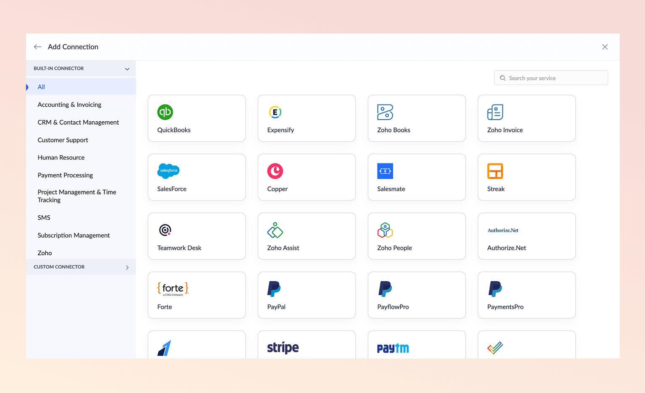The width and height of the screenshot is (645, 393).
Task: Click the Teamwork Desk icon
Action: (x=165, y=230)
